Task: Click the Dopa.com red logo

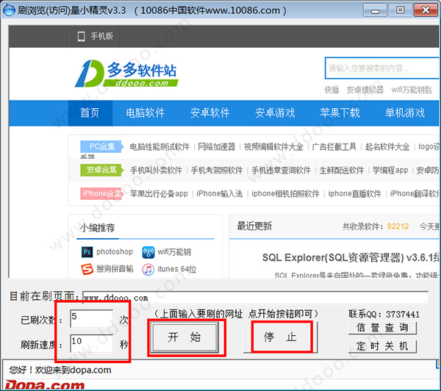Action: [x=44, y=385]
